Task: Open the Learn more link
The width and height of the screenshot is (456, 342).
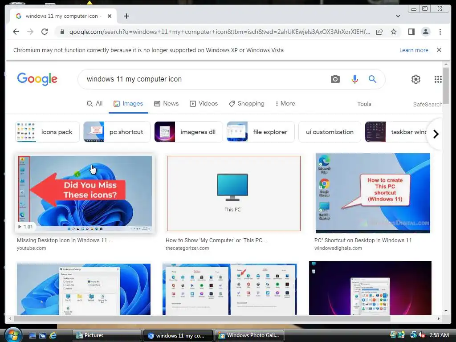Action: 414,50
